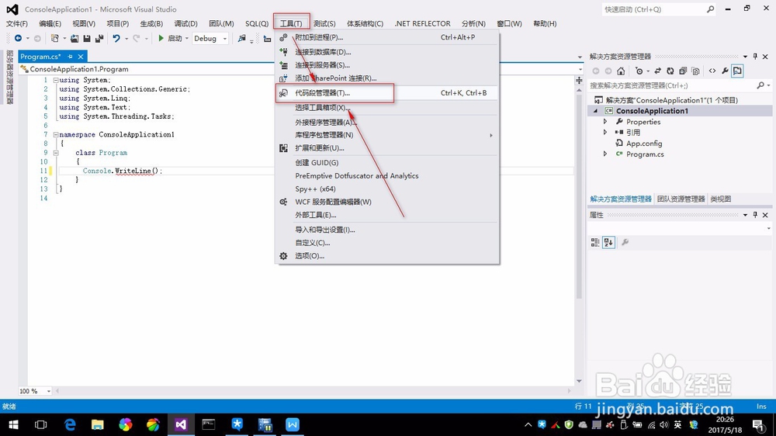Screen dimensions: 776x436
Task: Click the Open File toolbar icon
Action: point(74,38)
